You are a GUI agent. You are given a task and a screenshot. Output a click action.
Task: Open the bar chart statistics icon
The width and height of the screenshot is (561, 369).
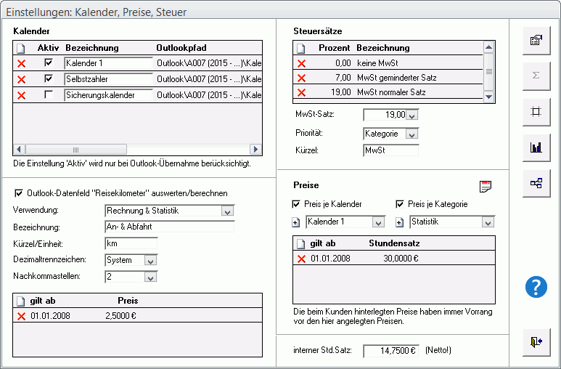(x=536, y=147)
